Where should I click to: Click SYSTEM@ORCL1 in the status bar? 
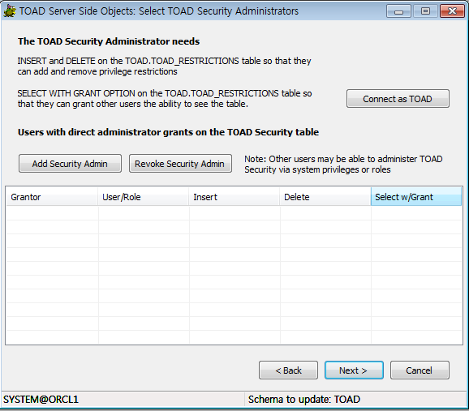[41, 400]
